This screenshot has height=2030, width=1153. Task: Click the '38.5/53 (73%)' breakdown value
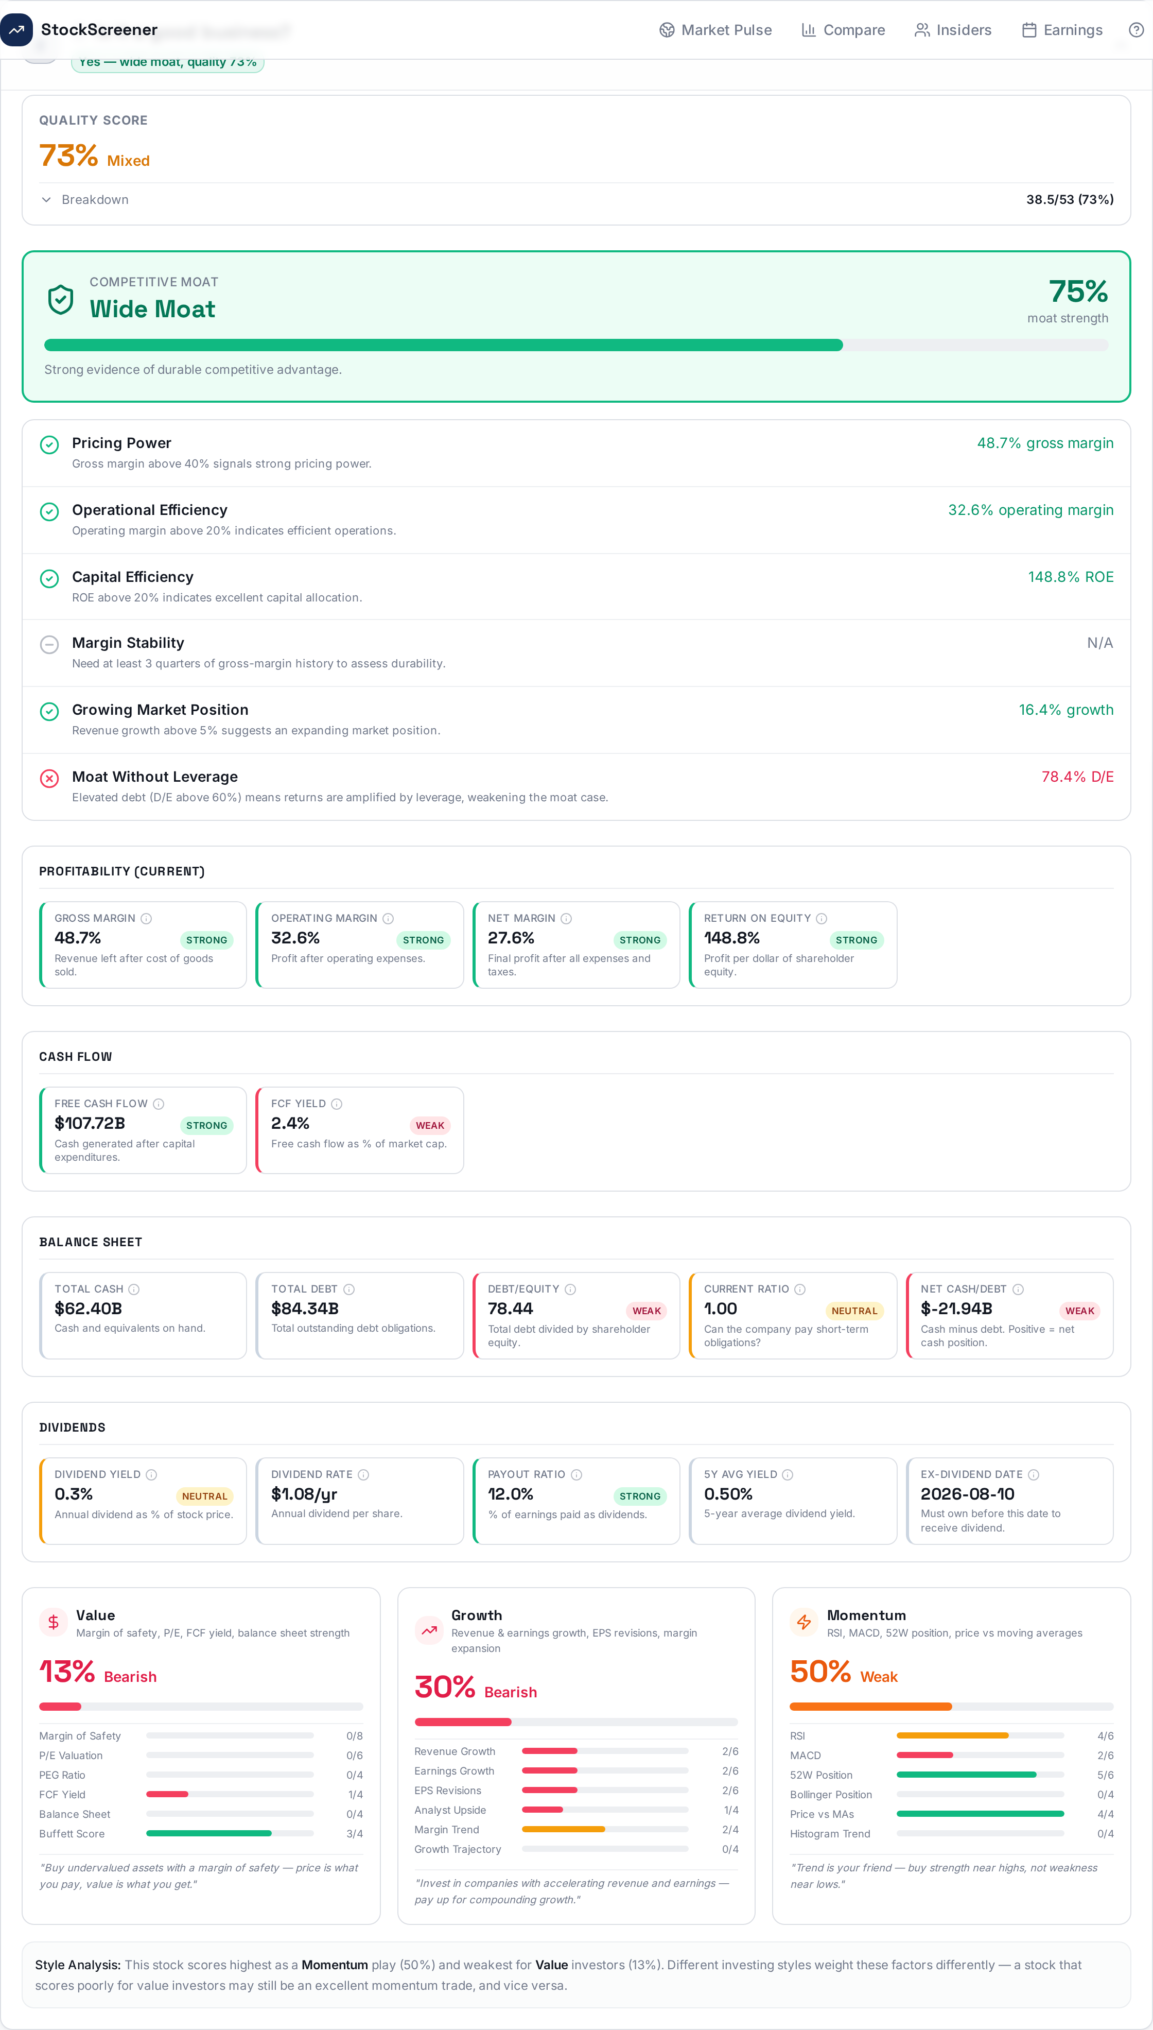pos(1070,200)
